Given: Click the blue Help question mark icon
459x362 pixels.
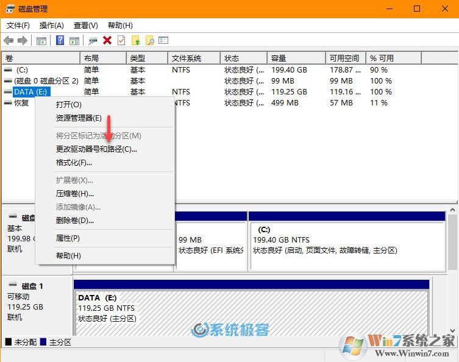Looking at the screenshot, I should [60, 40].
